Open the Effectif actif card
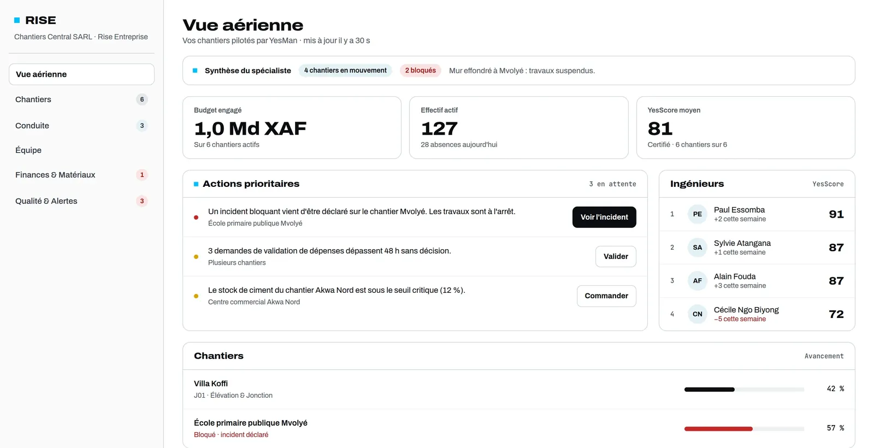This screenshot has width=874, height=448. (x=519, y=128)
